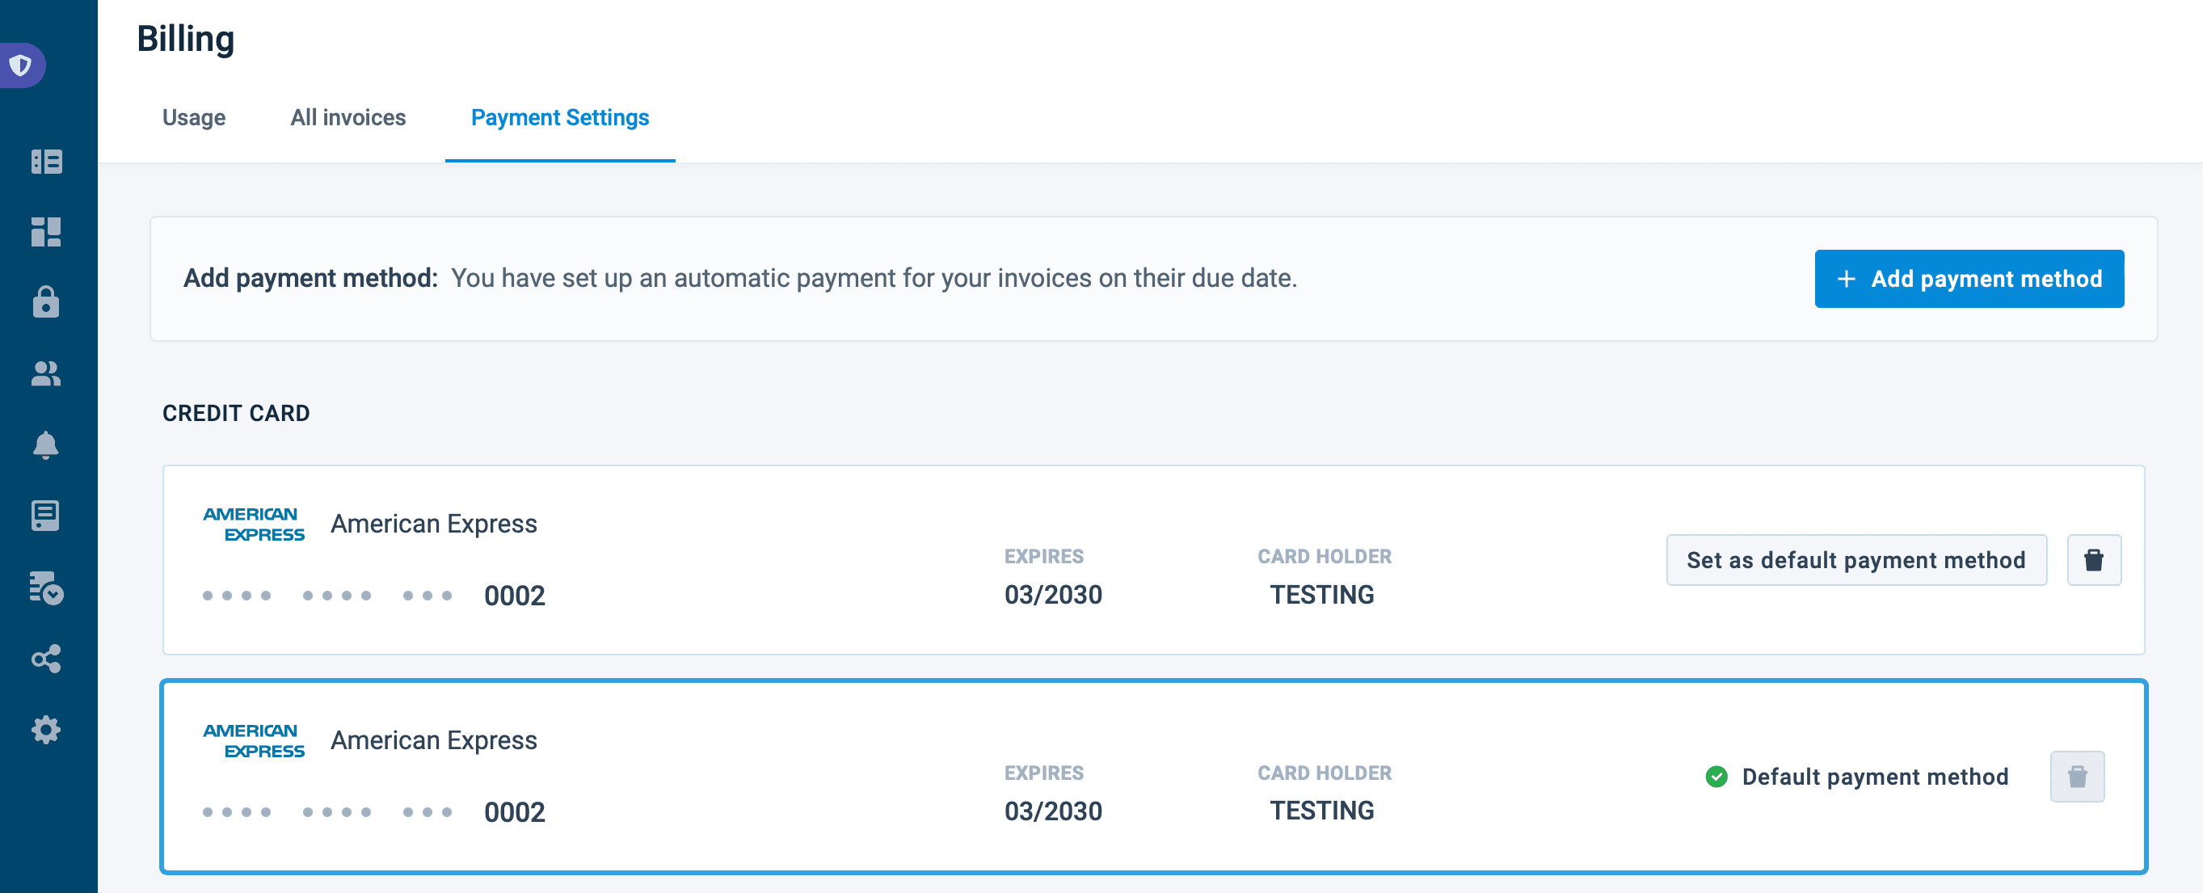Click the share nodes sidebar icon
This screenshot has height=893, width=2203.
46,659
